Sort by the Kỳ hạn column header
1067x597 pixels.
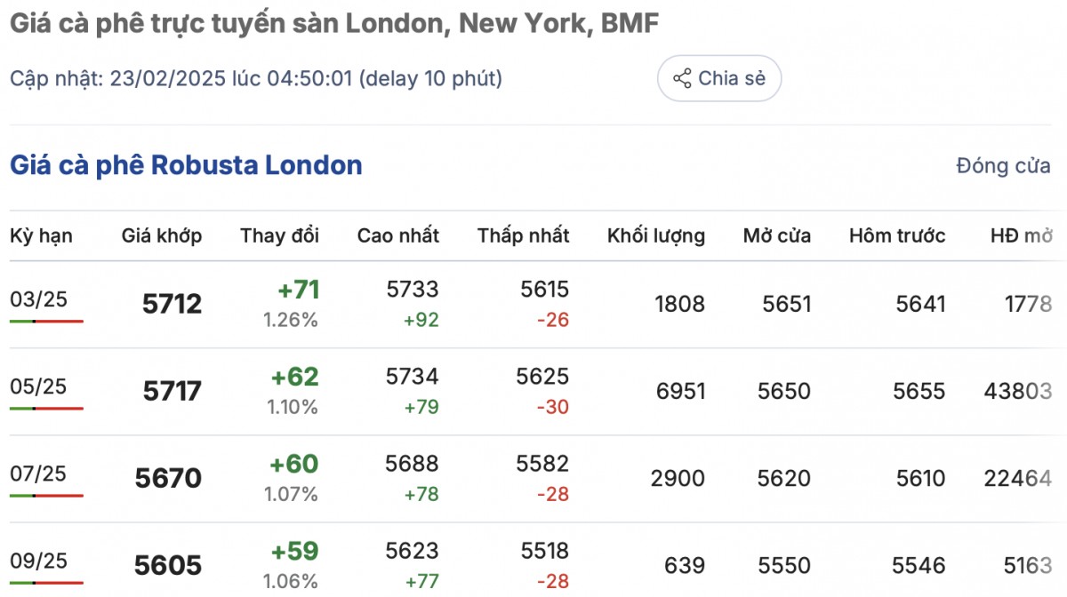point(41,236)
